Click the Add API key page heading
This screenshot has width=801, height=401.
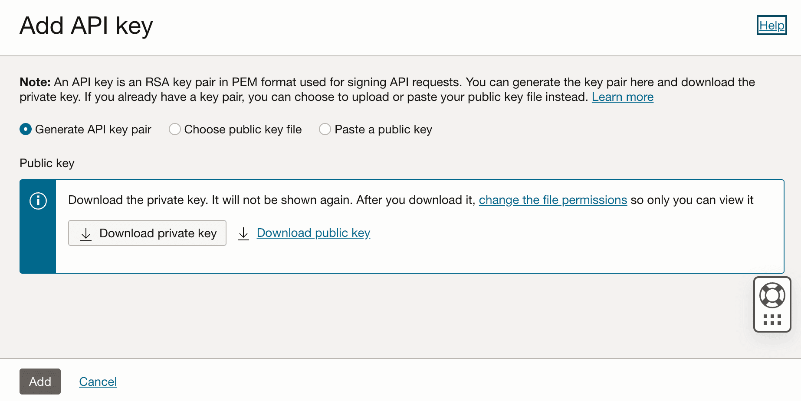pos(85,26)
